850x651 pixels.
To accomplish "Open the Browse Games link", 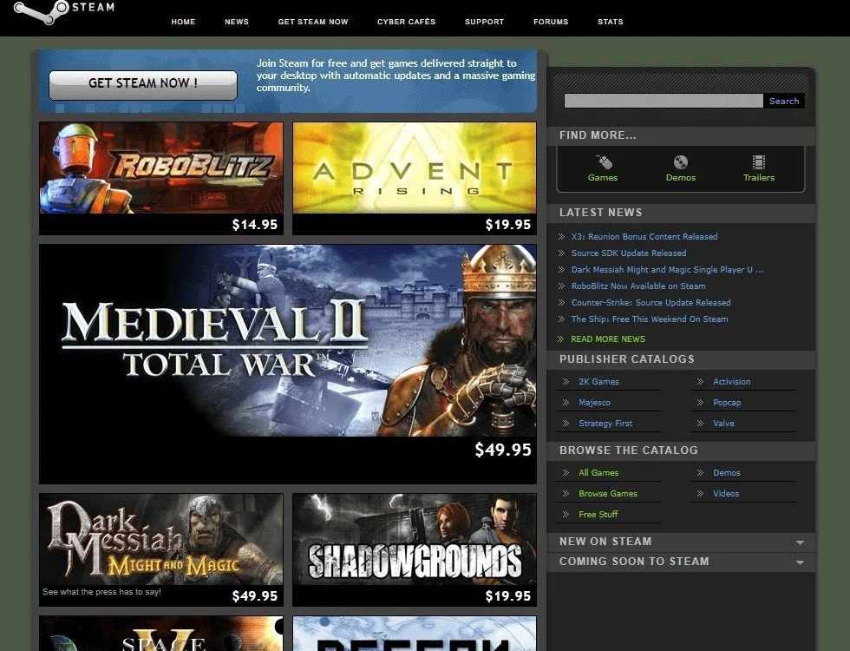I will 608,494.
